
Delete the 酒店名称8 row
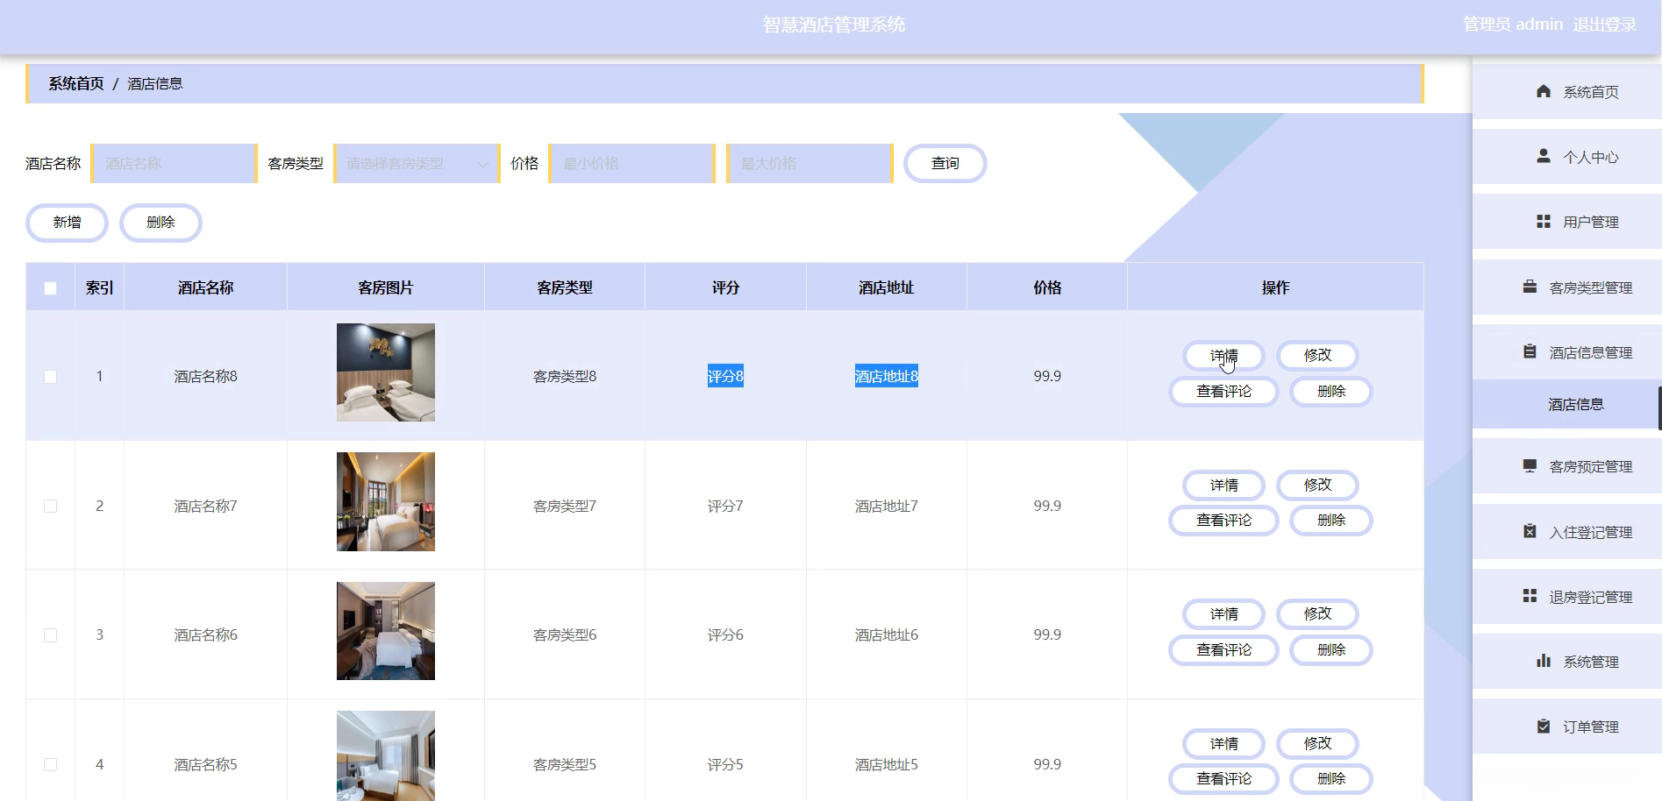(1331, 392)
